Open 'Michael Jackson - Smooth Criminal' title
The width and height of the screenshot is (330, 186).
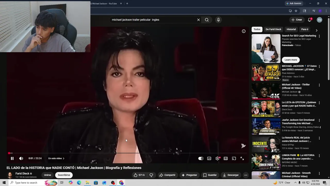[x=296, y=175]
